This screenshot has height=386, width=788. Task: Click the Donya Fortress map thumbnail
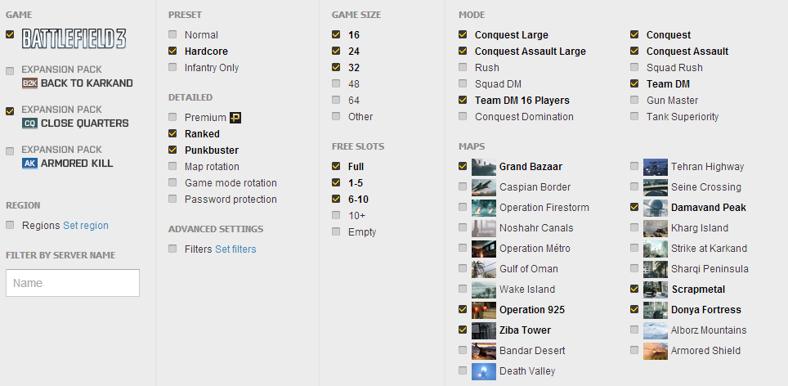[x=656, y=310]
